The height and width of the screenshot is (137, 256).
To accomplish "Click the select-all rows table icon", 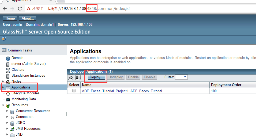I will tap(71, 77).
